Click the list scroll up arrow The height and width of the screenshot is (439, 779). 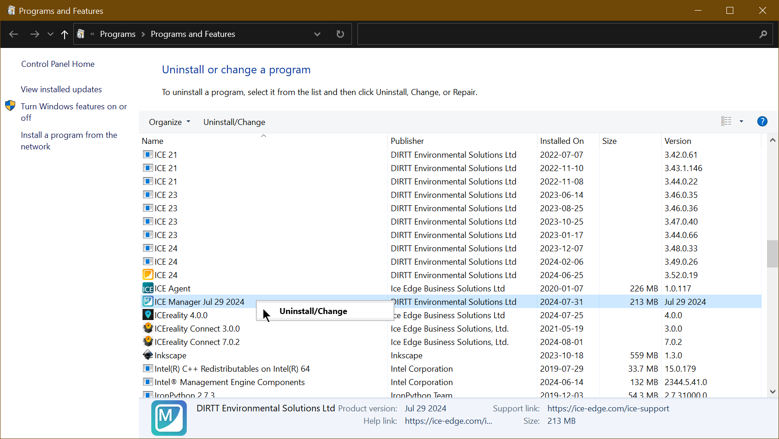pyautogui.click(x=773, y=140)
